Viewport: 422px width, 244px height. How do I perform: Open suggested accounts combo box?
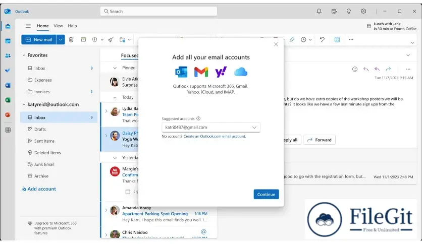tap(210, 128)
